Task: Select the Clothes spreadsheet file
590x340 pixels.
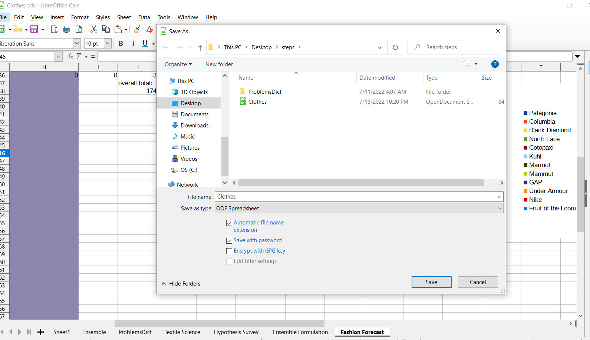Action: point(257,102)
